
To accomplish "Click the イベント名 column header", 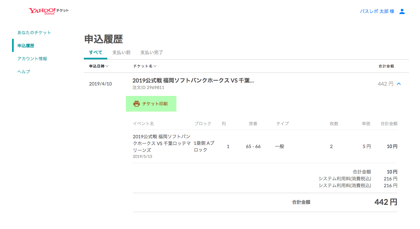I will click(x=143, y=124).
